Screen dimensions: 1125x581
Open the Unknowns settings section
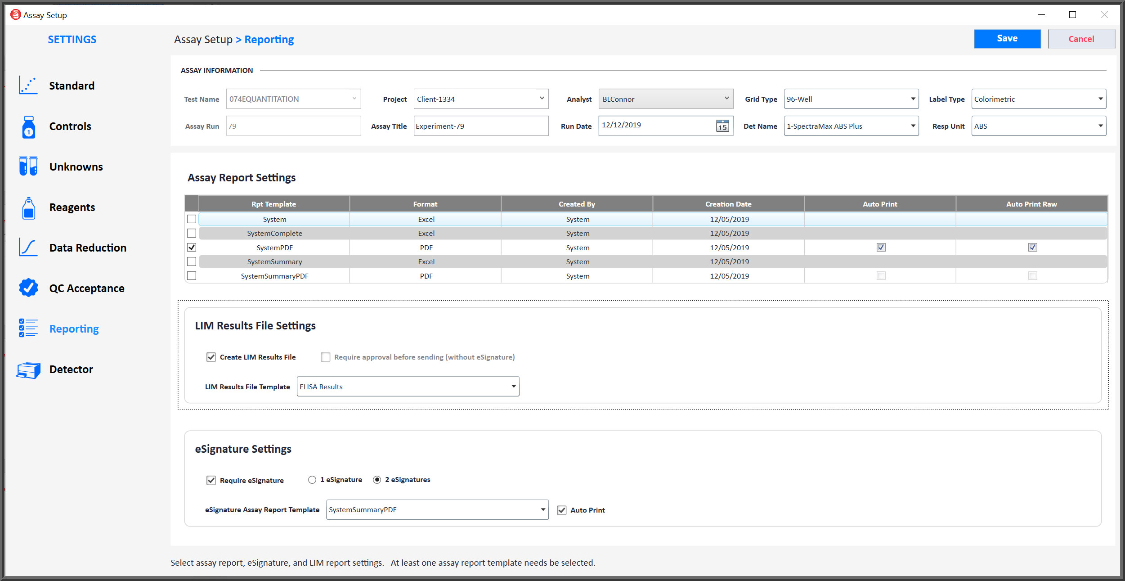click(x=76, y=167)
